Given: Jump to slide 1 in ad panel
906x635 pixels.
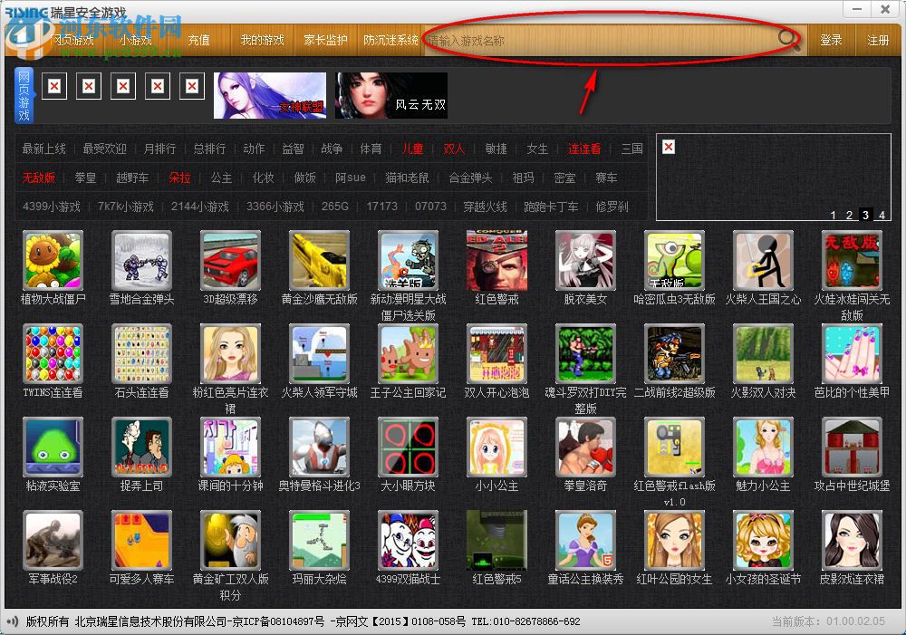Looking at the screenshot, I should pos(834,215).
